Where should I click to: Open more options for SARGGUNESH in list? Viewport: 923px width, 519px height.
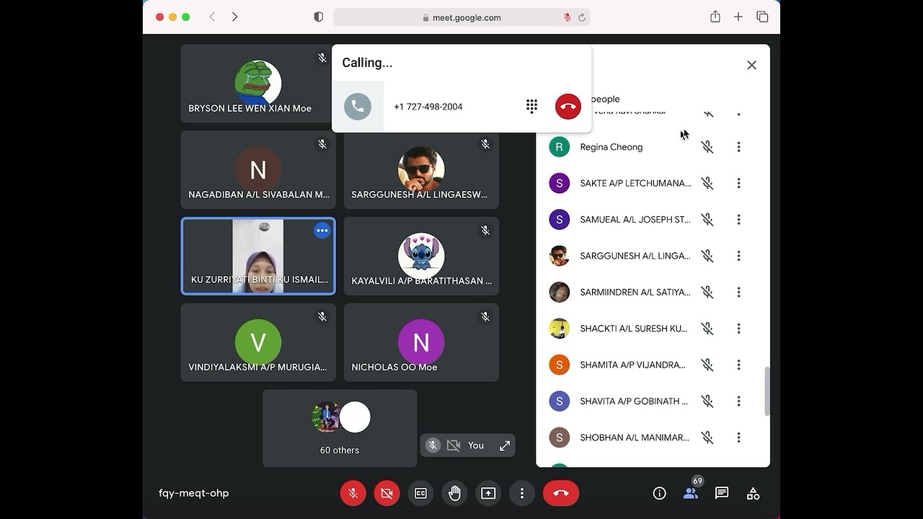click(738, 256)
